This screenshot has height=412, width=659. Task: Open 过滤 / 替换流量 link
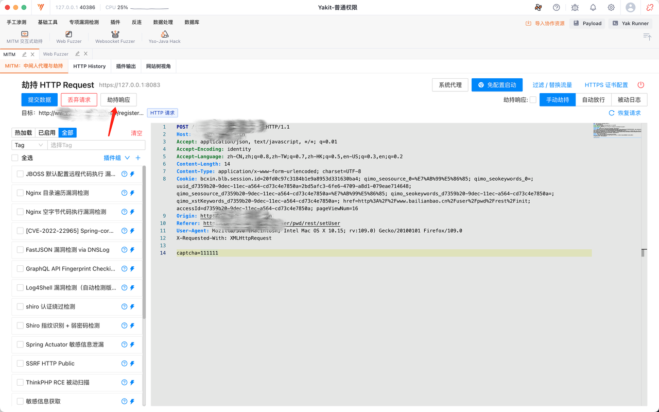552,85
